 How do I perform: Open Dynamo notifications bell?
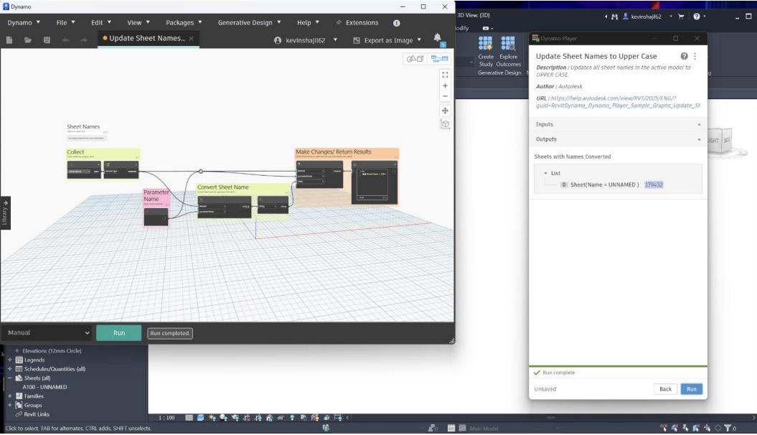438,39
